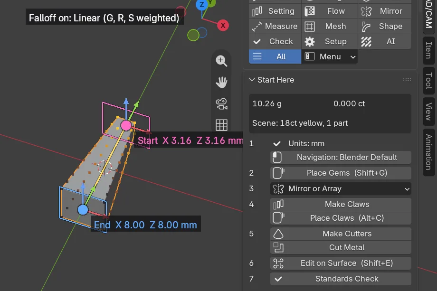
Task: Open the Shape tool category
Action: coord(385,26)
